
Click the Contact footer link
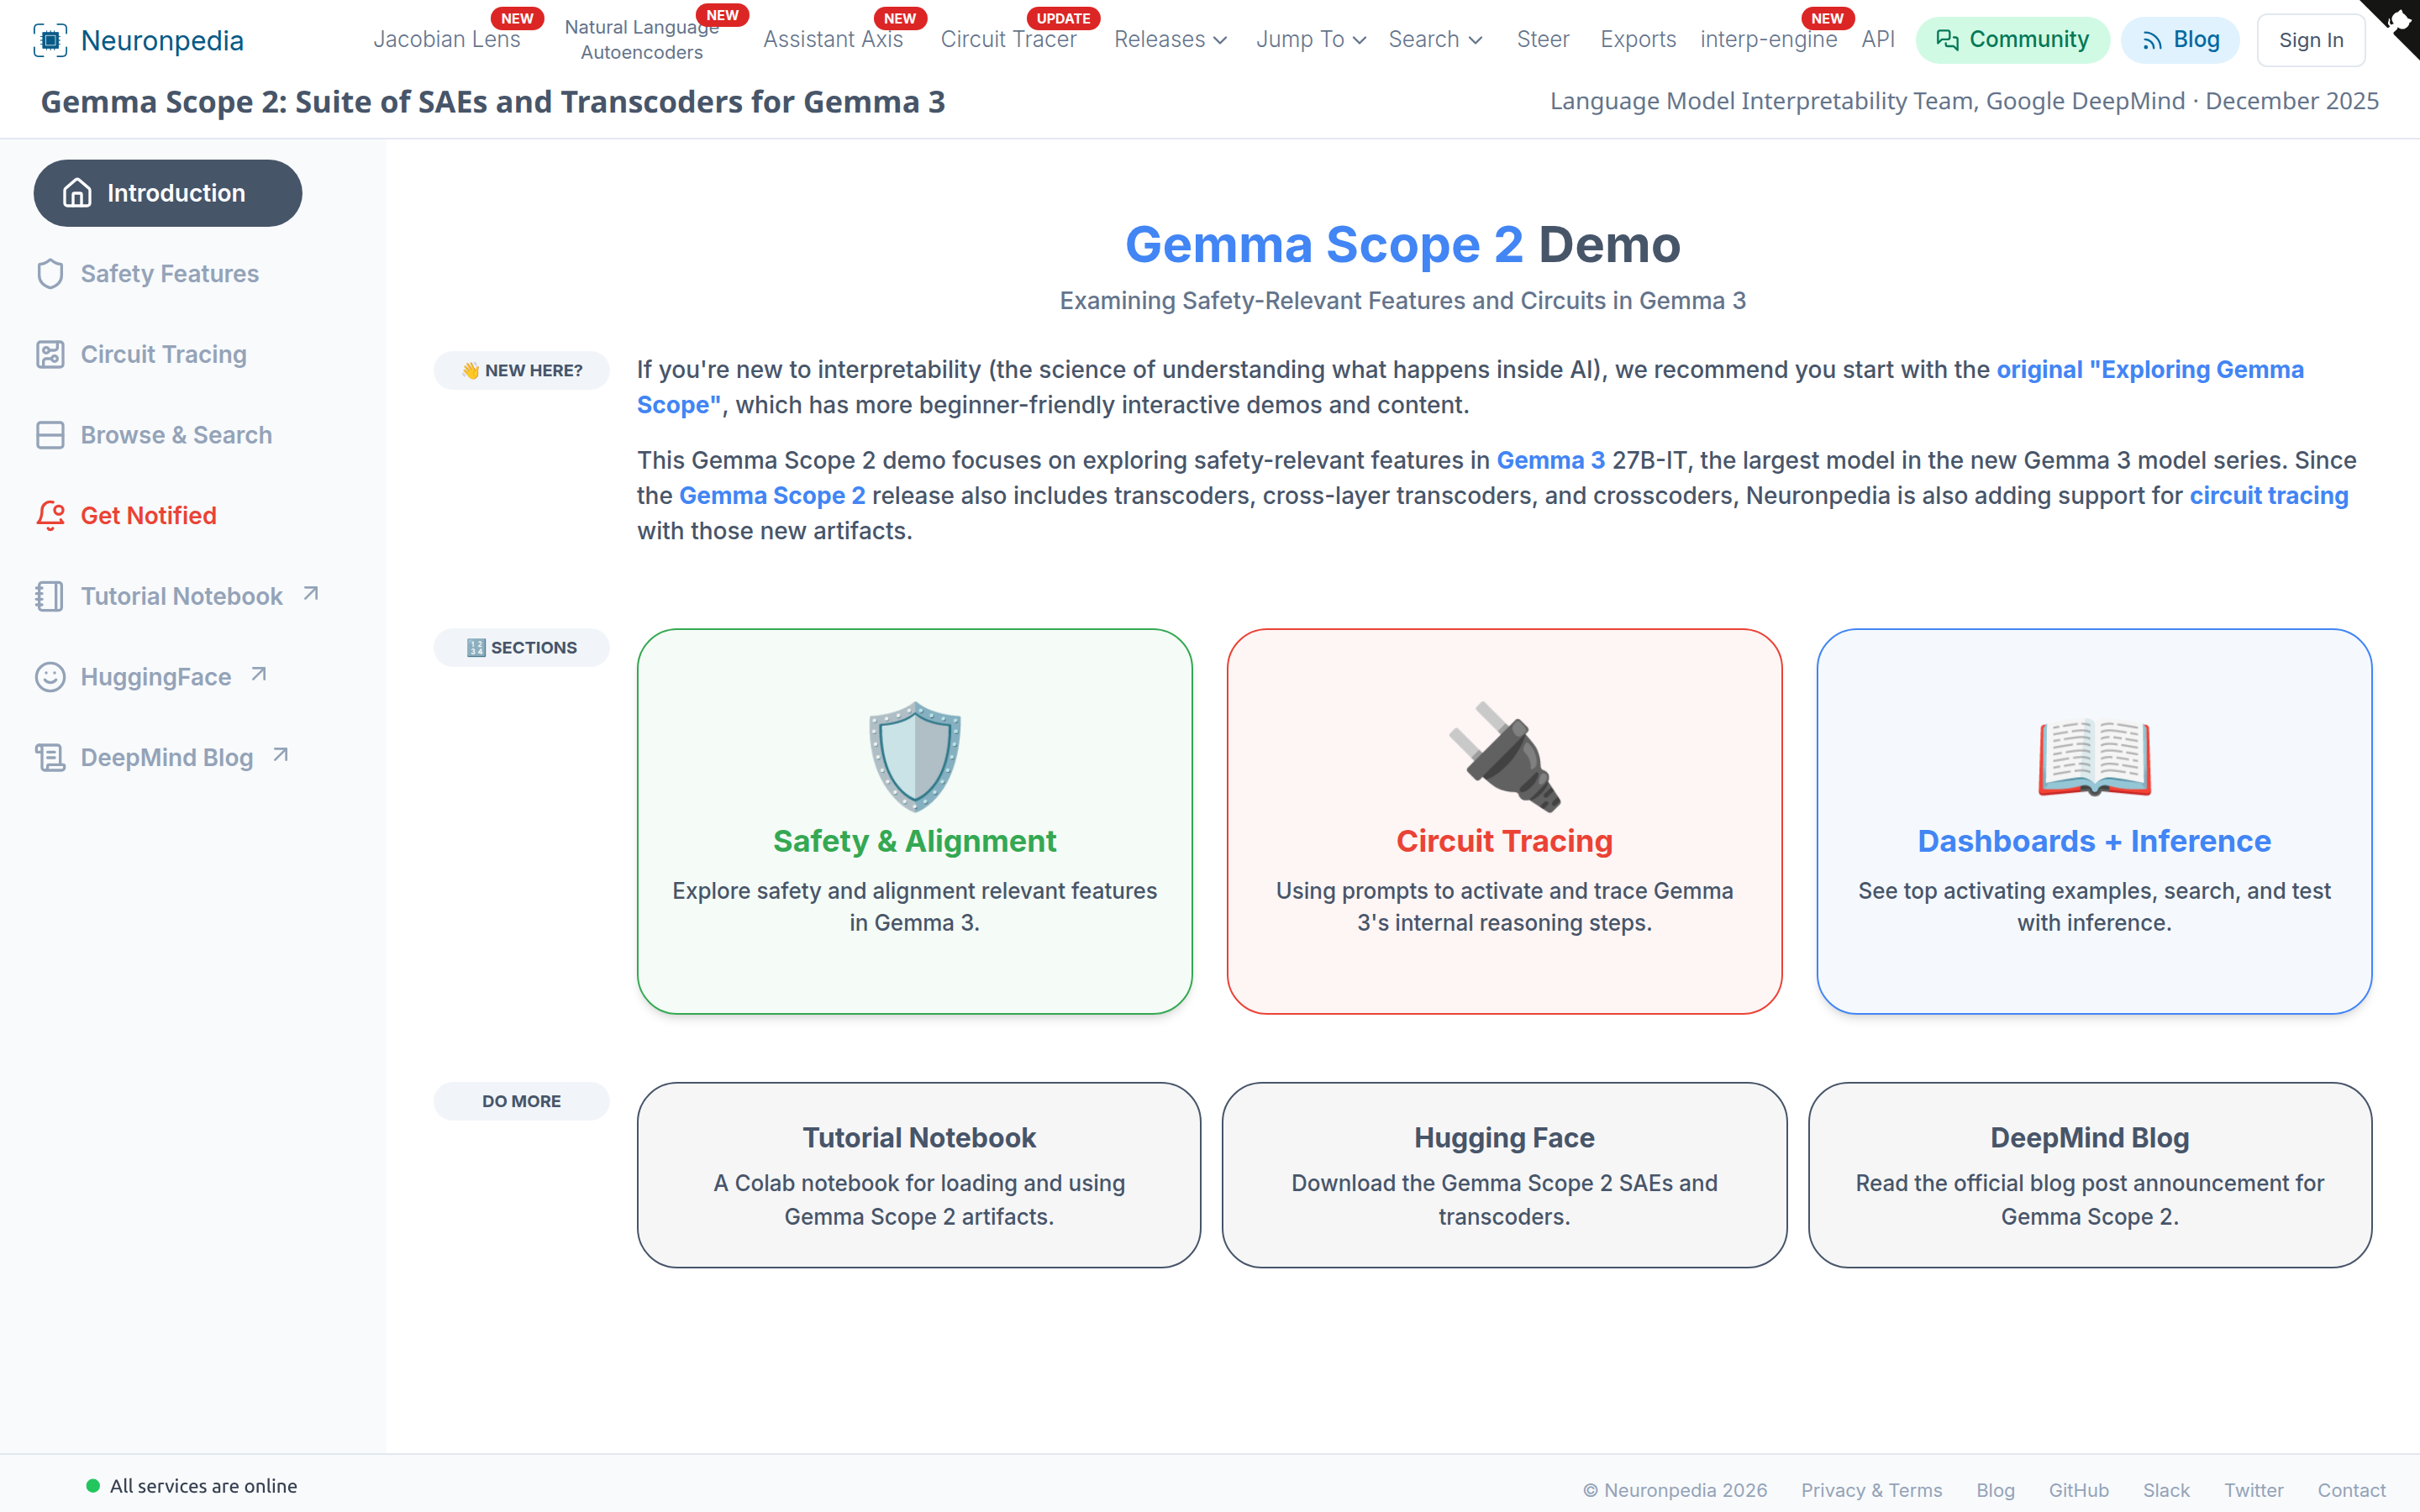2351,1490
